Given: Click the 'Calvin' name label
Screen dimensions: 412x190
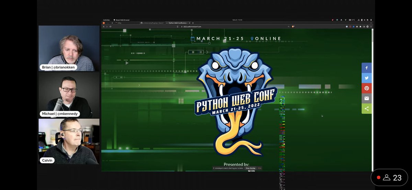Looking at the screenshot, I should [47, 160].
